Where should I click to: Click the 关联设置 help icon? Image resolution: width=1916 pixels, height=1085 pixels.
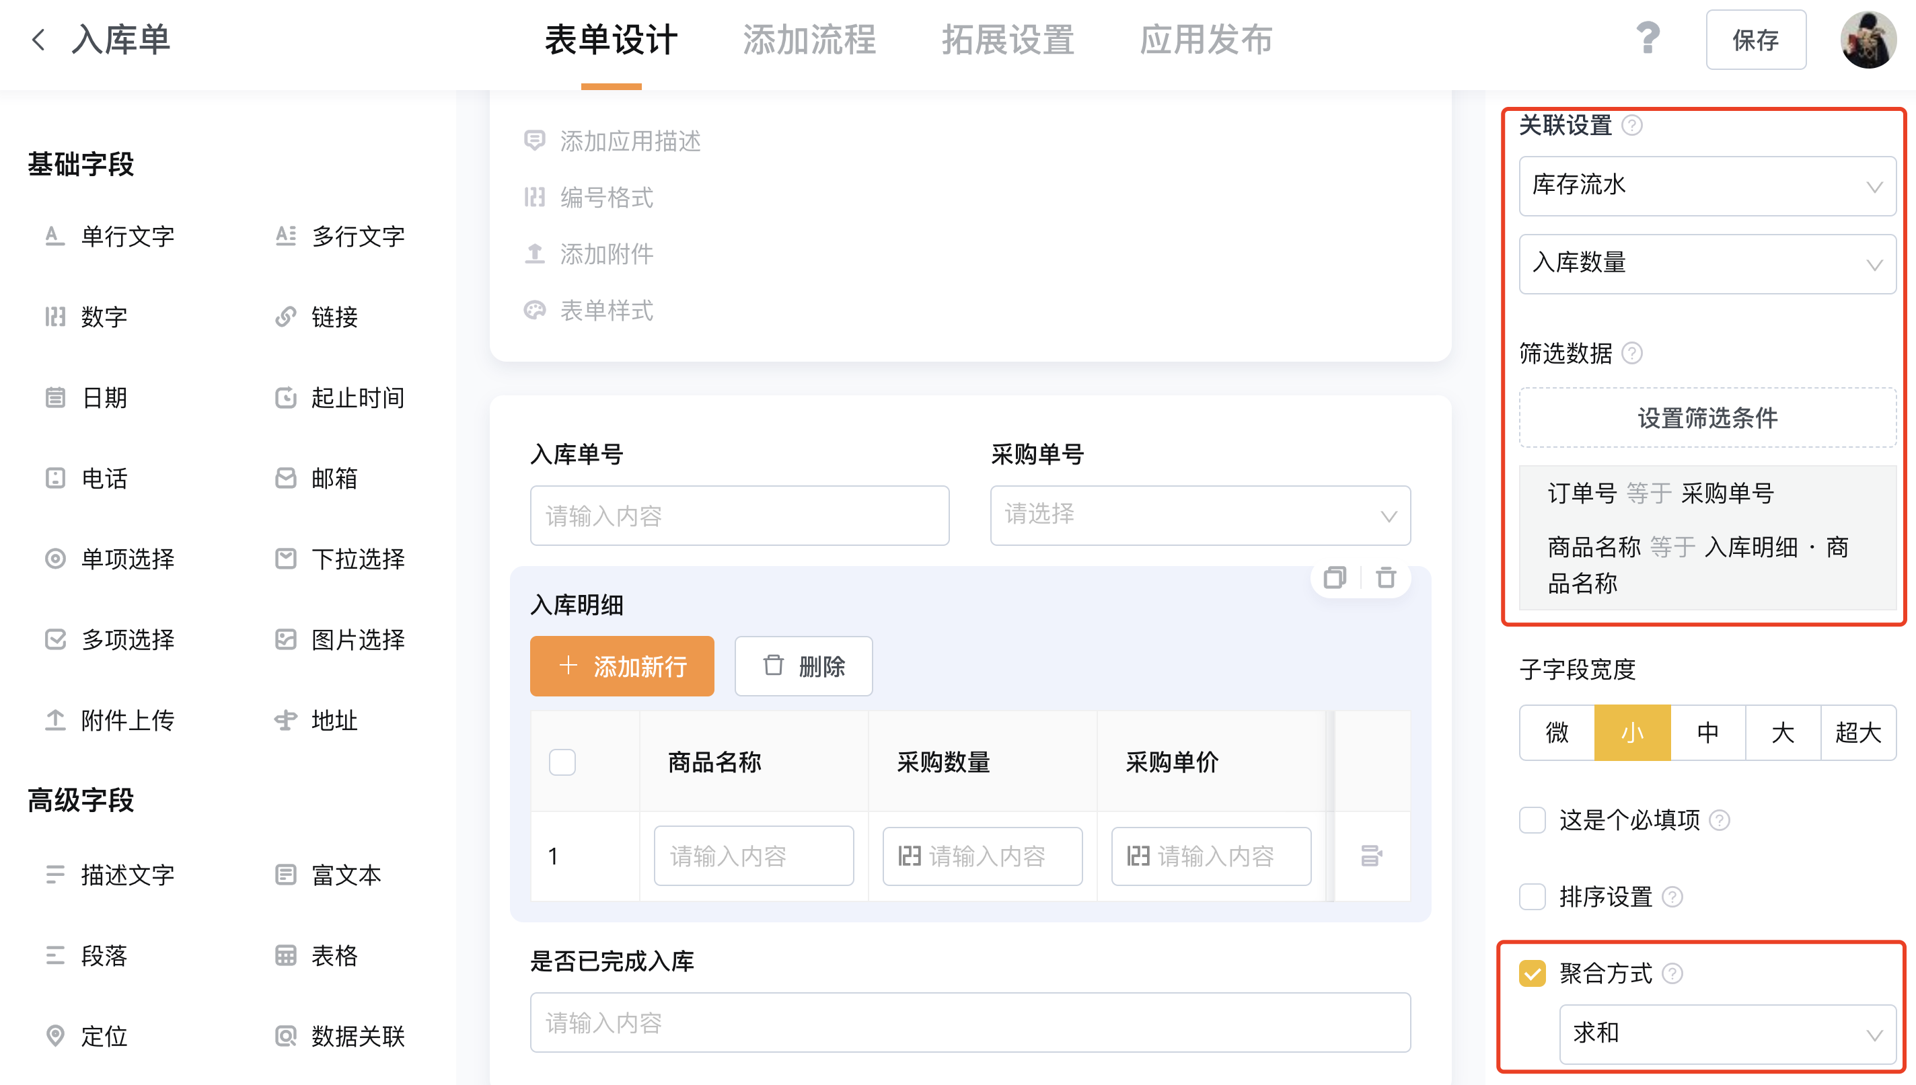(1632, 125)
